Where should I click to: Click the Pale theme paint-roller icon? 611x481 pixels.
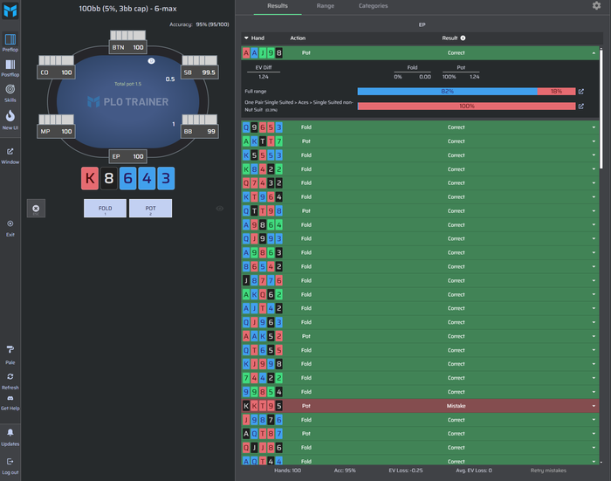[10, 350]
